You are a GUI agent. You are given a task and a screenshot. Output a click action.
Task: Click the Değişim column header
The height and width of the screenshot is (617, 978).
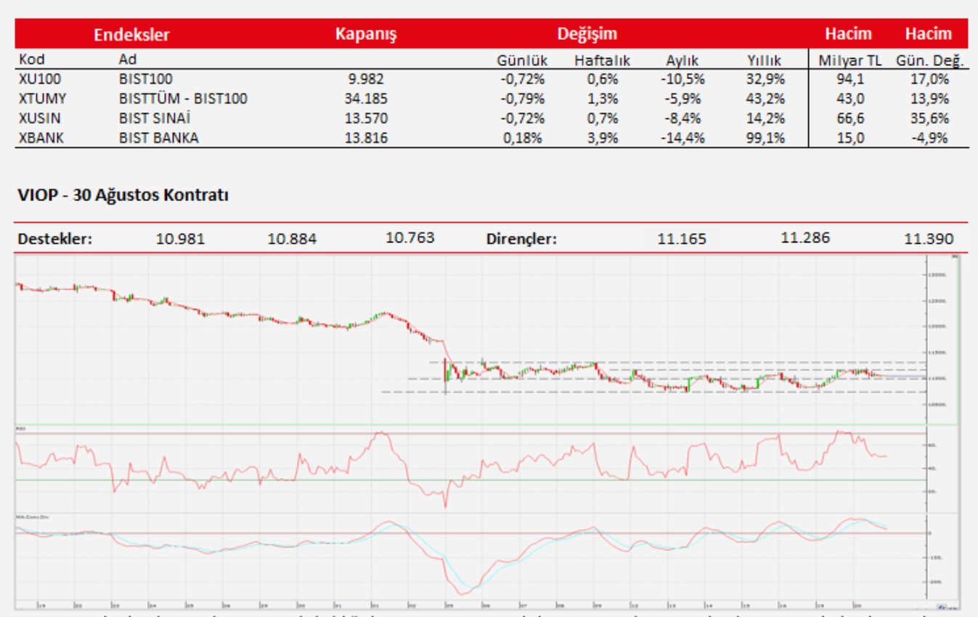tap(587, 34)
